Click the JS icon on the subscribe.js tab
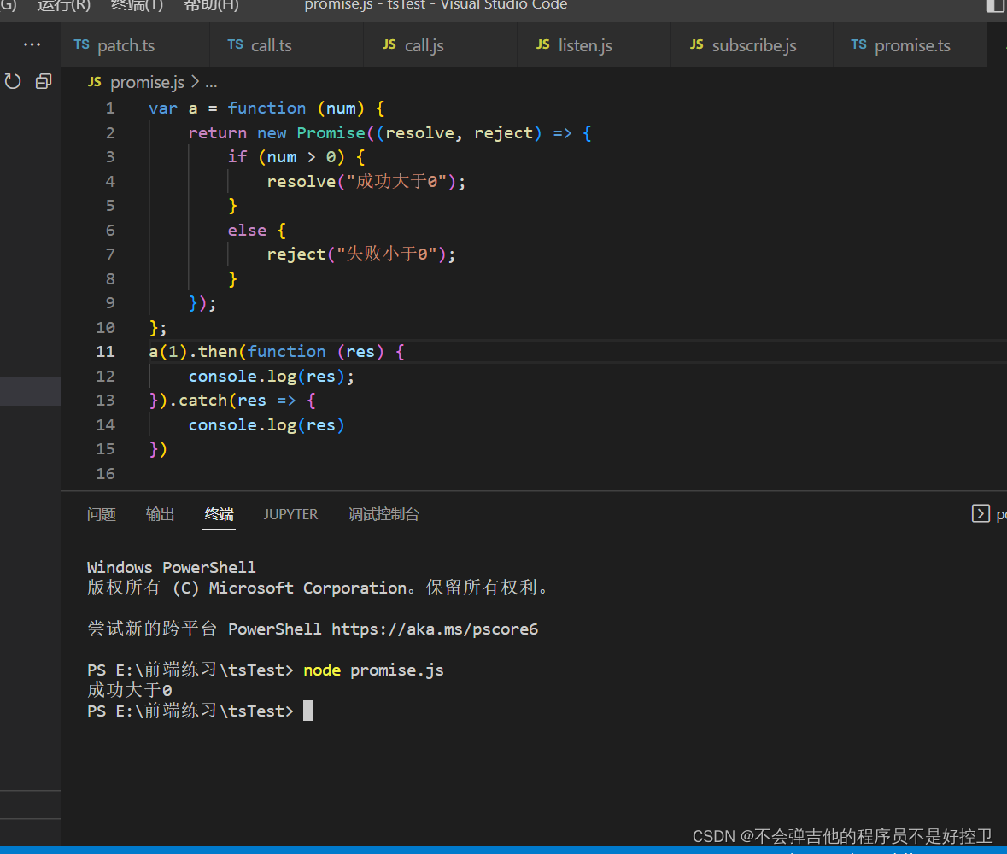 (696, 44)
